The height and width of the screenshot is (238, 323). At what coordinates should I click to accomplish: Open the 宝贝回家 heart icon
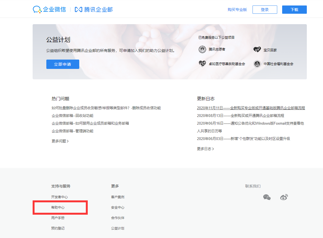pos(257,50)
